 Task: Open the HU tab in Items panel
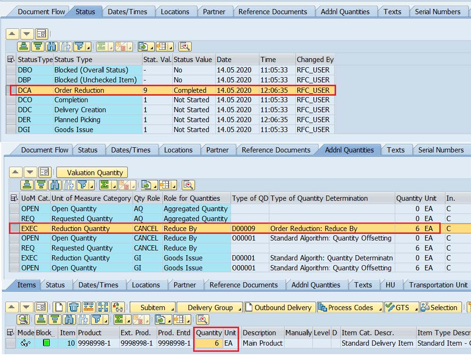click(390, 285)
